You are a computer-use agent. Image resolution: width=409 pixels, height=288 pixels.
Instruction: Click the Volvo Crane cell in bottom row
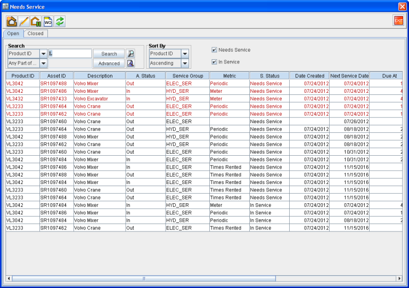100,228
